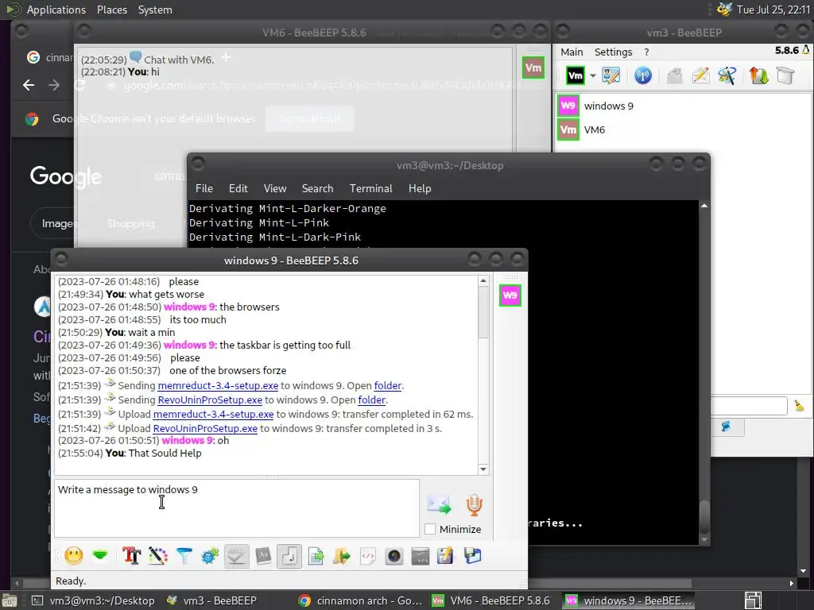814x610 pixels.
Task: Expand the status dropdown arrow beside Vm
Action: pos(592,75)
